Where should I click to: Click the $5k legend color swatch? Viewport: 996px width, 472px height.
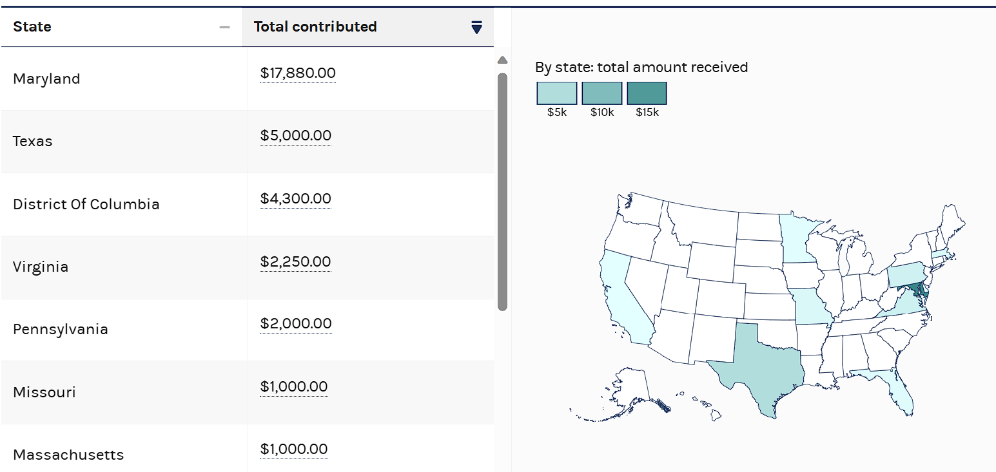pyautogui.click(x=556, y=93)
